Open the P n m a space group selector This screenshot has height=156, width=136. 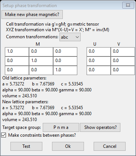61,127
